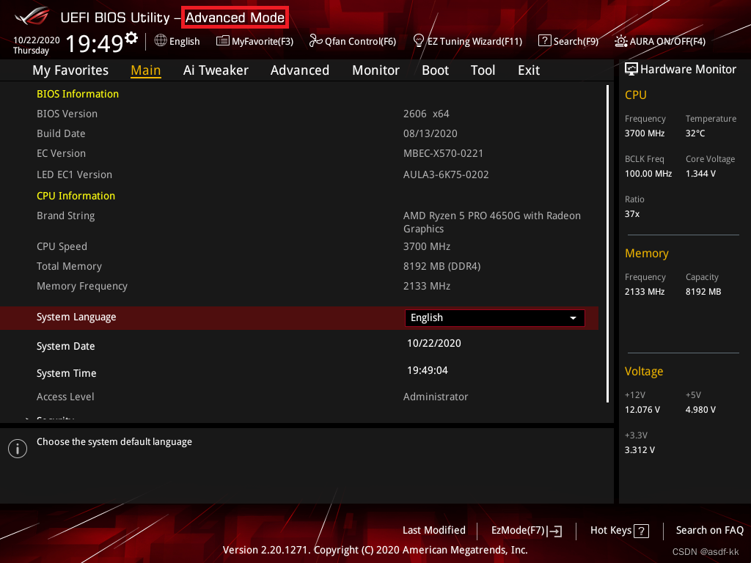The width and height of the screenshot is (751, 563).
Task: Click the main panel vertical scrollbar
Action: (x=607, y=243)
